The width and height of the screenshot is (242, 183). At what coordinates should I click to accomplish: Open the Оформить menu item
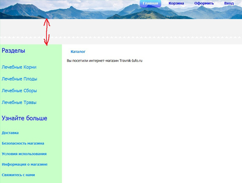204,4
